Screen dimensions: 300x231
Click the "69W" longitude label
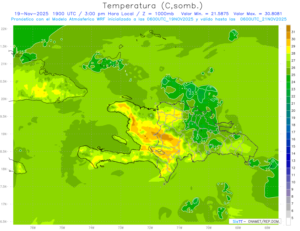(238, 228)
